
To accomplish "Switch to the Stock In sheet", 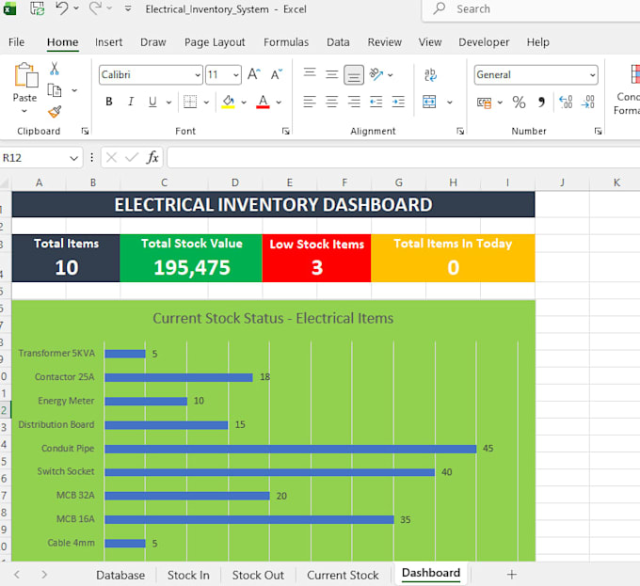I will [188, 575].
